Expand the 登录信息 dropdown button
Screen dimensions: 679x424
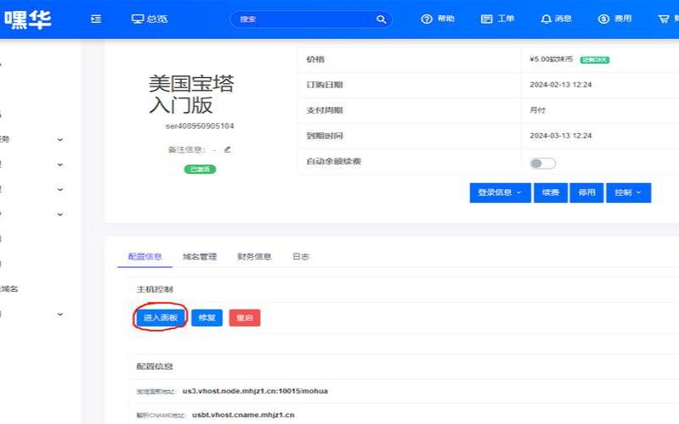coord(500,193)
